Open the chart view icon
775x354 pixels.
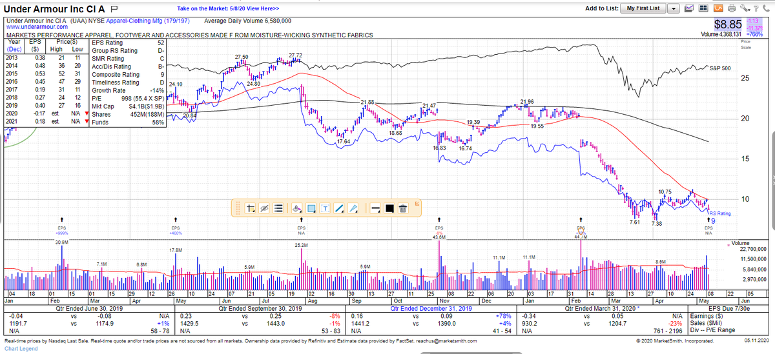tap(689, 8)
